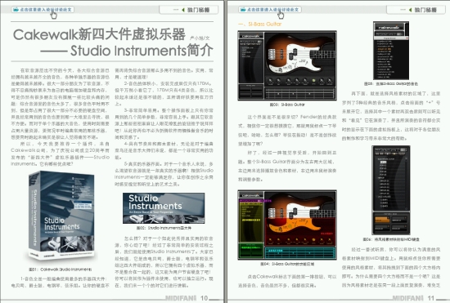
Task: Click the green arrow beside 独门秘籍 on left page
Action: click(x=183, y=10)
